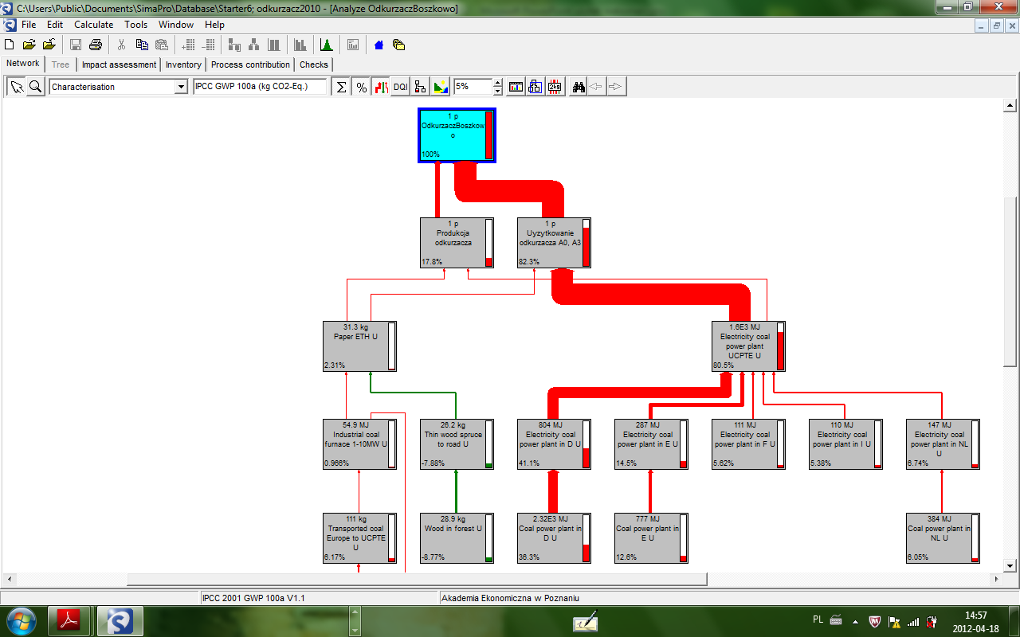This screenshot has width=1020, height=637.
Task: Click the 5% cut-off input field
Action: (473, 86)
